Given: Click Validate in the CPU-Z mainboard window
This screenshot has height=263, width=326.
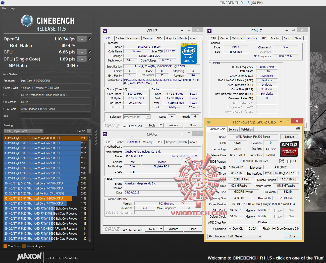Looking at the screenshot, I should (173, 229).
